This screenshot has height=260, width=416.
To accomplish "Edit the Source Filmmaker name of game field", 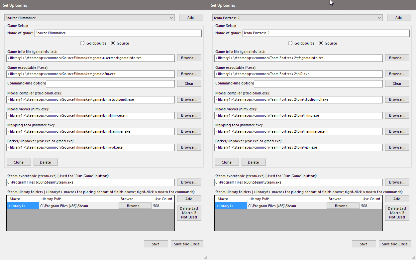I will 118,33.
